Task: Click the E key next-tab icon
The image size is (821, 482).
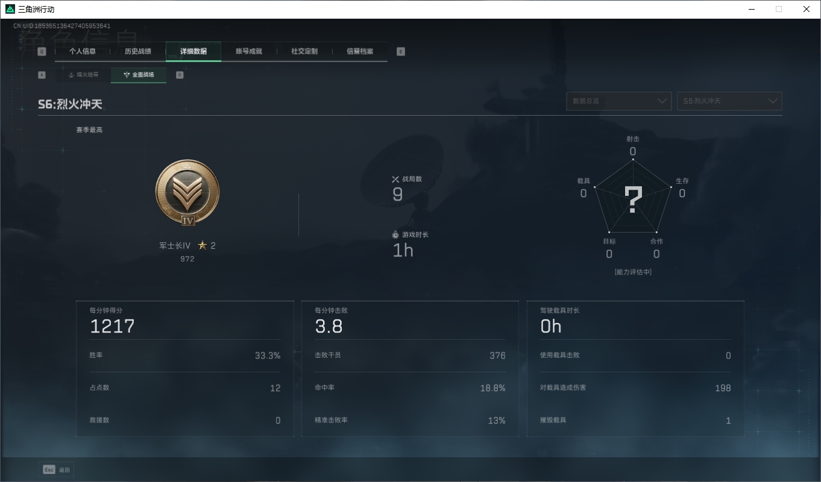Action: click(401, 51)
